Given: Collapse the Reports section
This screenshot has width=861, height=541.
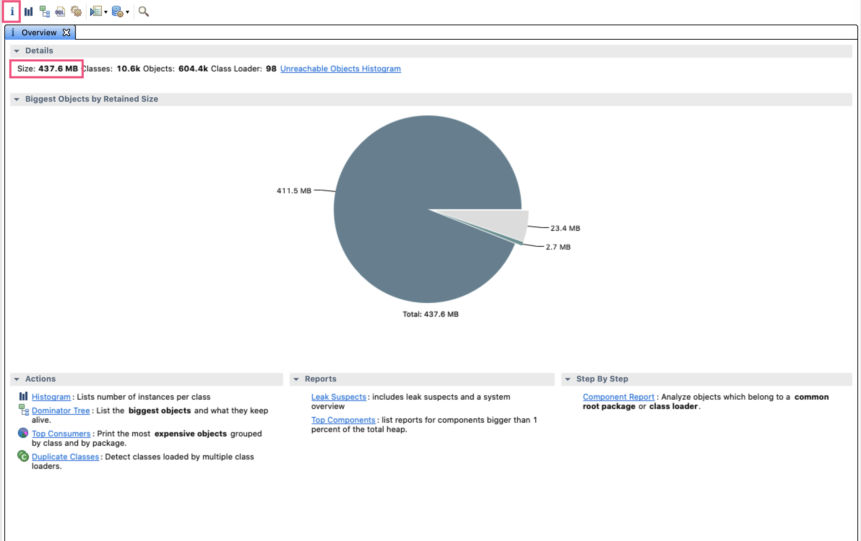Looking at the screenshot, I should (x=296, y=379).
